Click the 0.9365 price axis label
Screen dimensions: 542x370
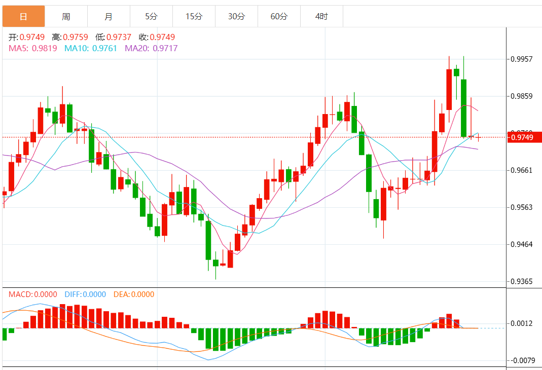(522, 281)
